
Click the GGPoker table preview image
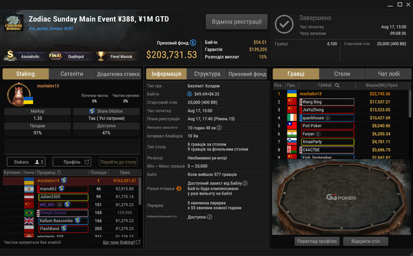(341, 197)
